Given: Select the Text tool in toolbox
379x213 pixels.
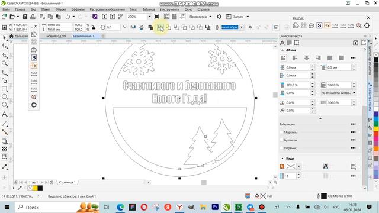Looking at the screenshot, I should point(4,114).
